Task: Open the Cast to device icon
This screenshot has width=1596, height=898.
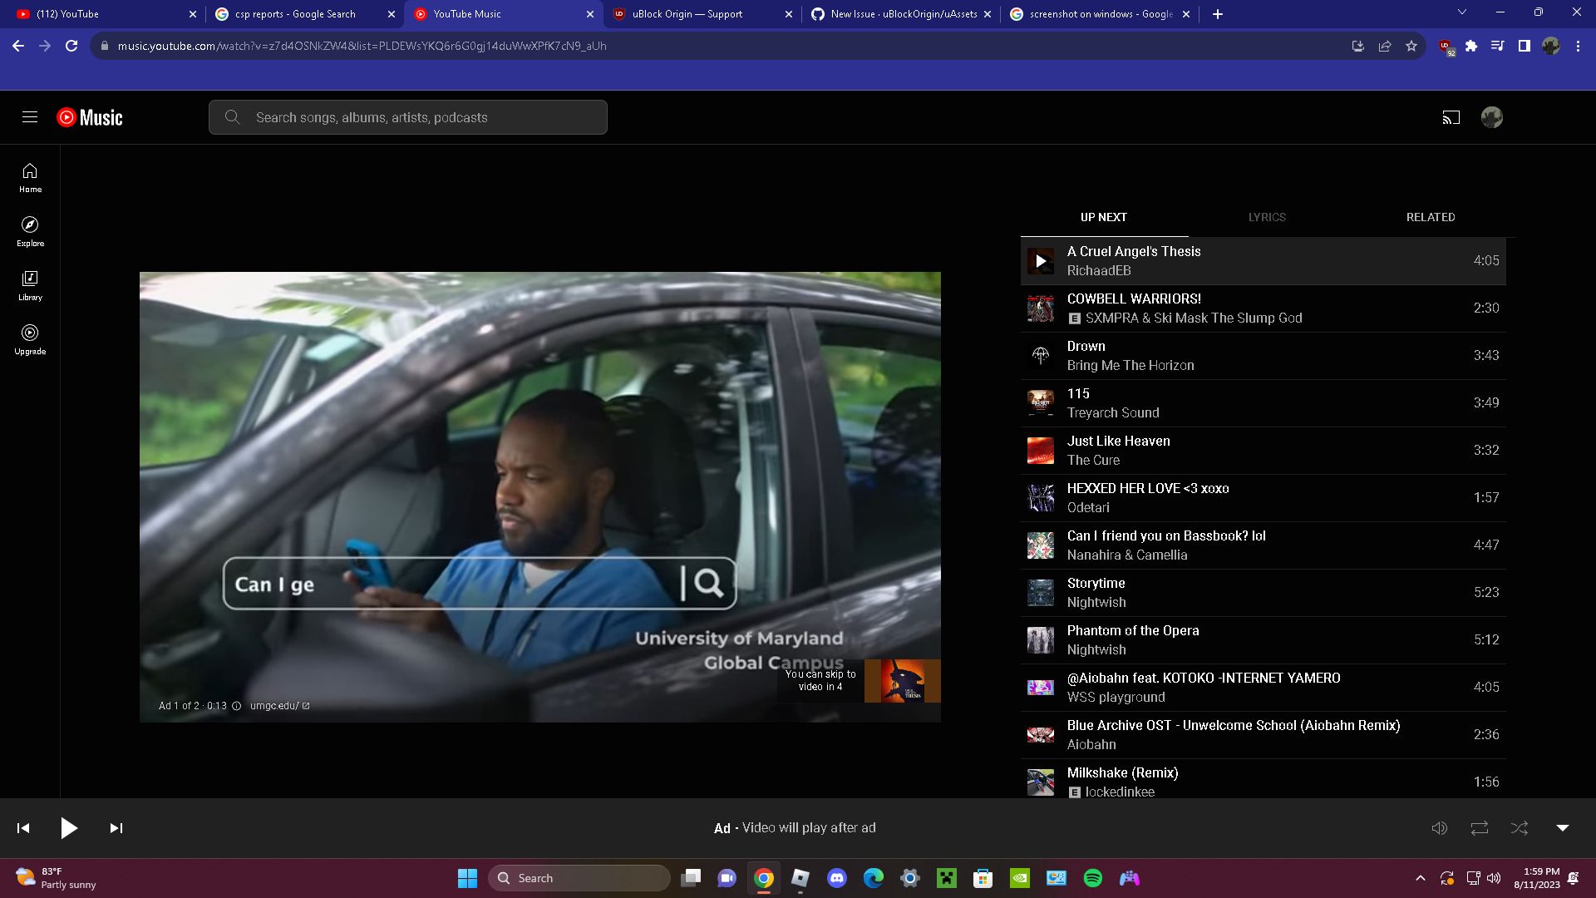Action: (x=1451, y=117)
